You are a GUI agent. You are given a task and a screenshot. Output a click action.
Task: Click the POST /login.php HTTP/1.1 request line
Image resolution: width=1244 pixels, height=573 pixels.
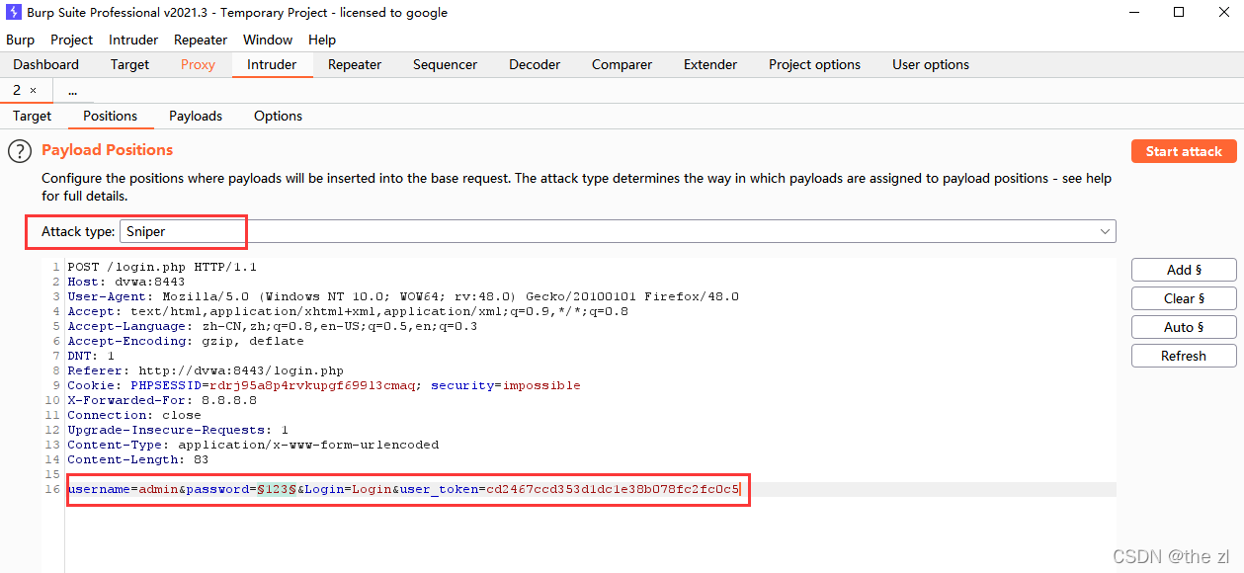point(162,267)
